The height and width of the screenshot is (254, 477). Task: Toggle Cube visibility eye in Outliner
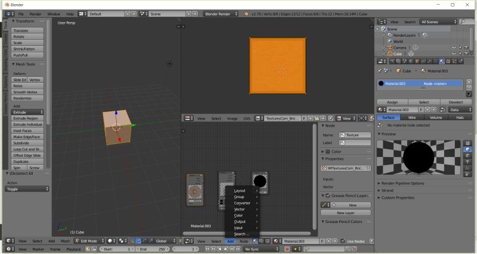[454, 54]
